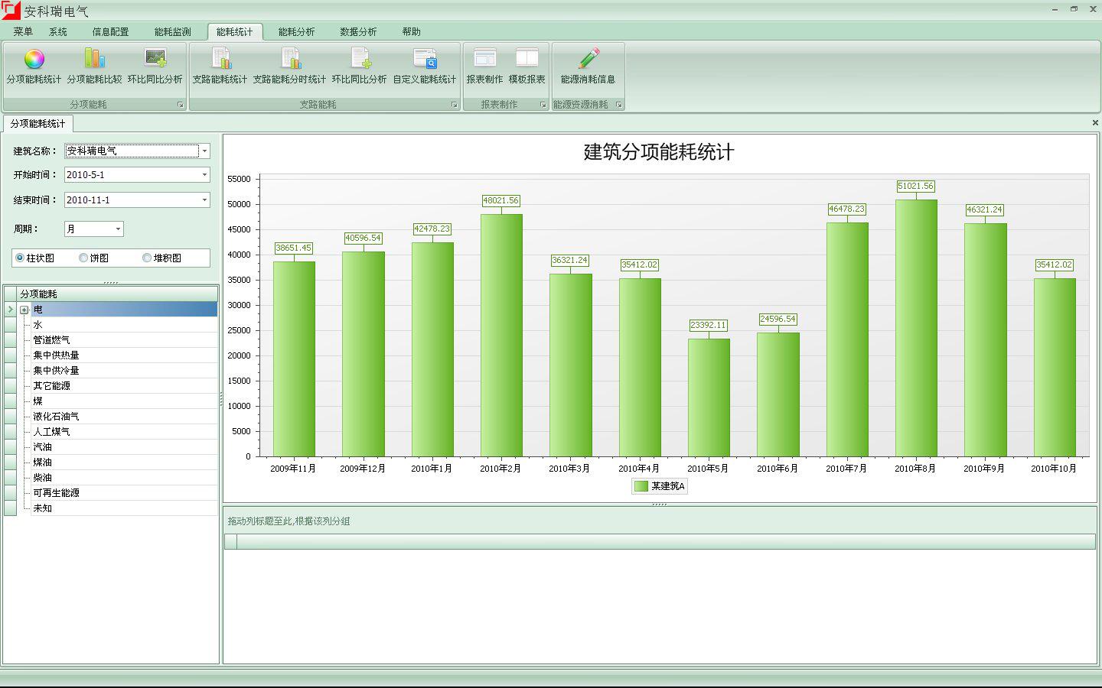Screen dimensions: 1102x688
Task: Open the 周期 period dropdown
Action: click(118, 229)
